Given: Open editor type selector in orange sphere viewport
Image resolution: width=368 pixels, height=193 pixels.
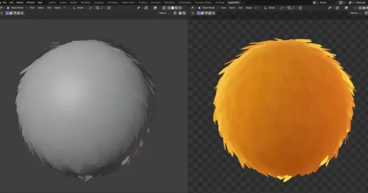Looking at the screenshot, I should tap(193, 8).
